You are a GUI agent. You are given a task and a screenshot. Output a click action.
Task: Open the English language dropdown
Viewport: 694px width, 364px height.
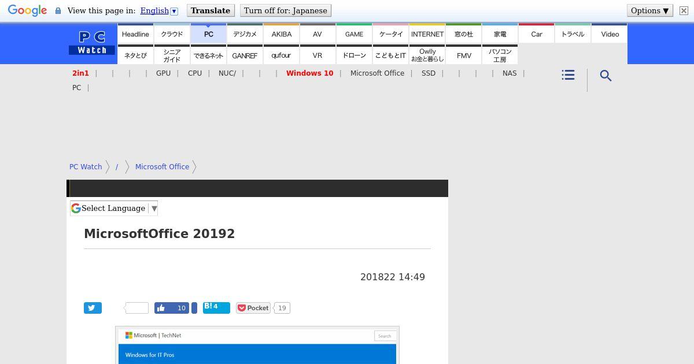[x=159, y=10]
